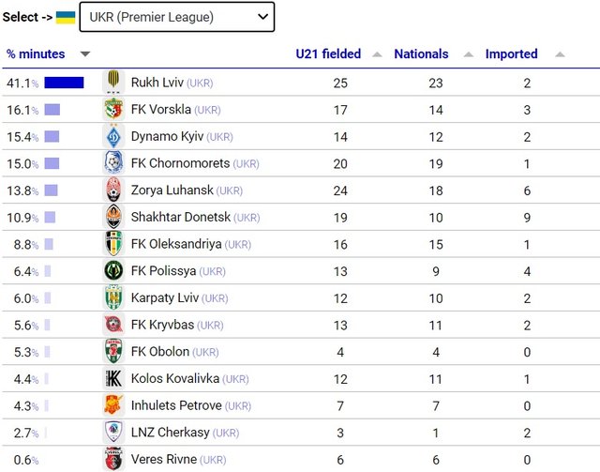Image resolution: width=600 pixels, height=472 pixels.
Task: Click the sort arrow beside U21 fielded
Action: [377, 54]
